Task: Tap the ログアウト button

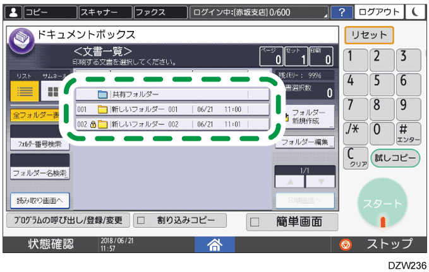Action: point(379,12)
